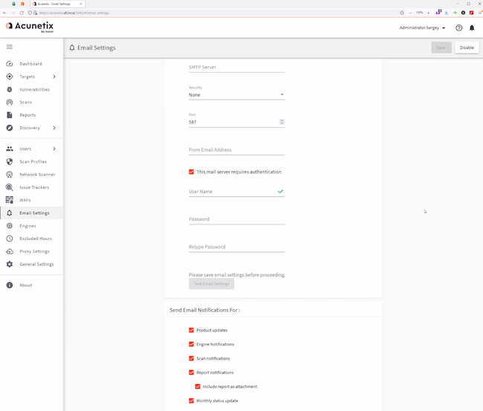Click the SMTP Server input field

(236, 67)
